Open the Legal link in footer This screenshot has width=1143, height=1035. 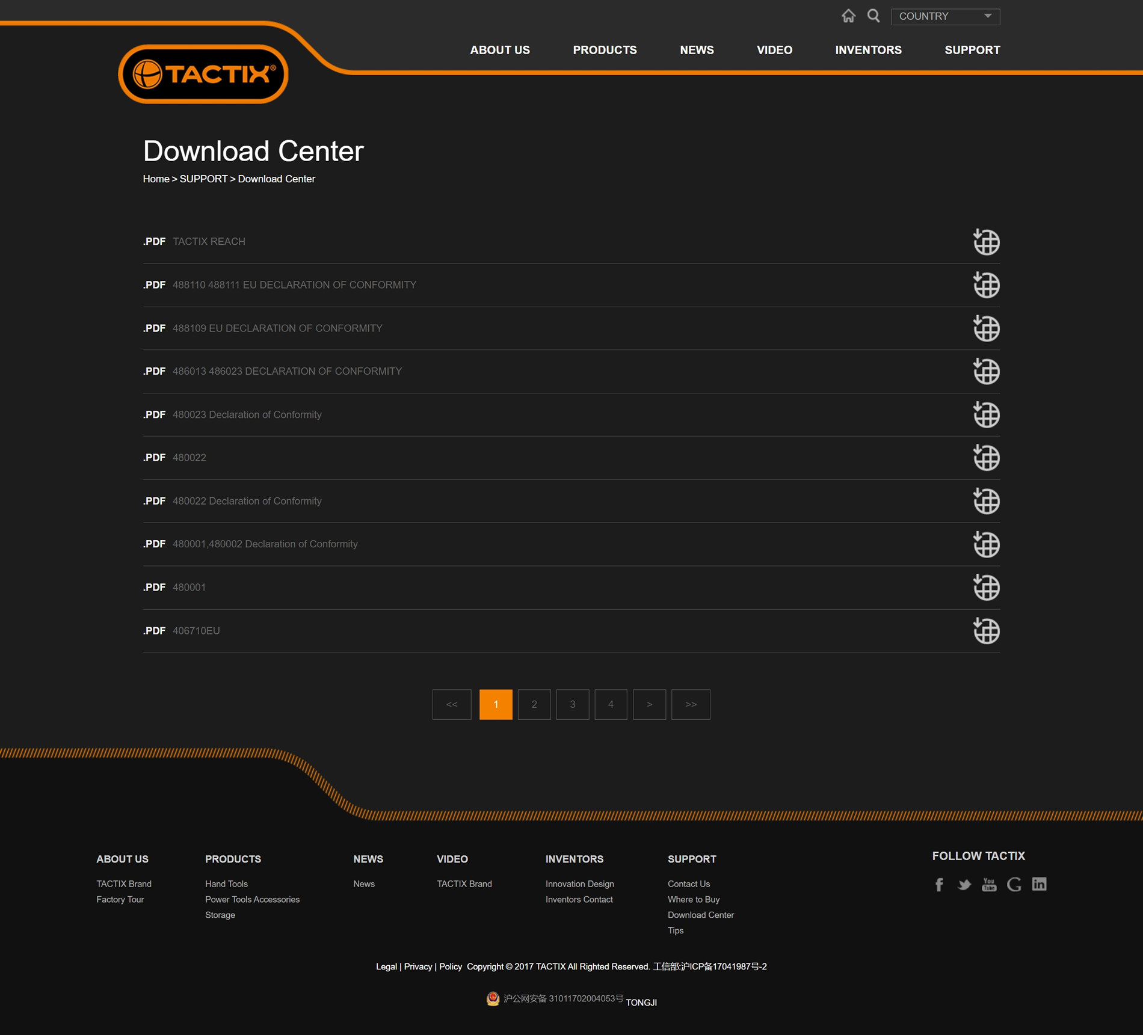[386, 967]
